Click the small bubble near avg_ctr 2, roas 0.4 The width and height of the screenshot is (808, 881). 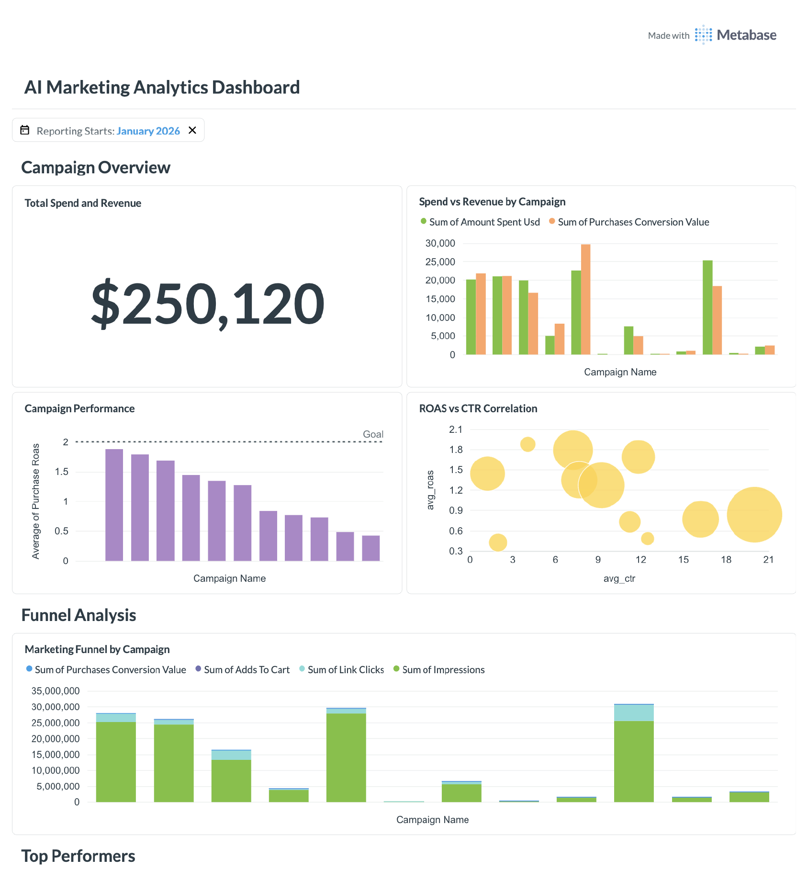[x=498, y=542]
